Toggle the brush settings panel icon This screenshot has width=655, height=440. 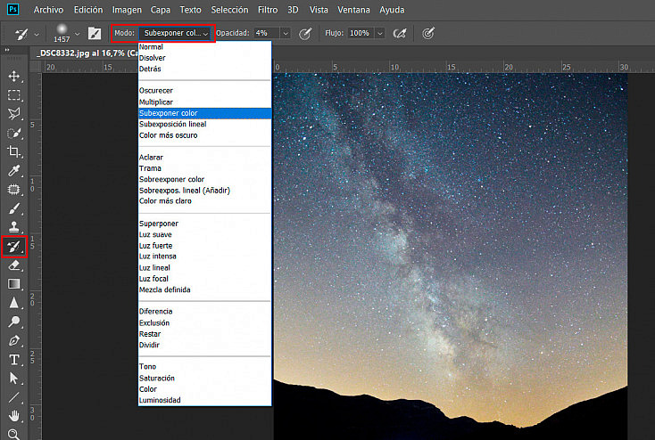95,33
